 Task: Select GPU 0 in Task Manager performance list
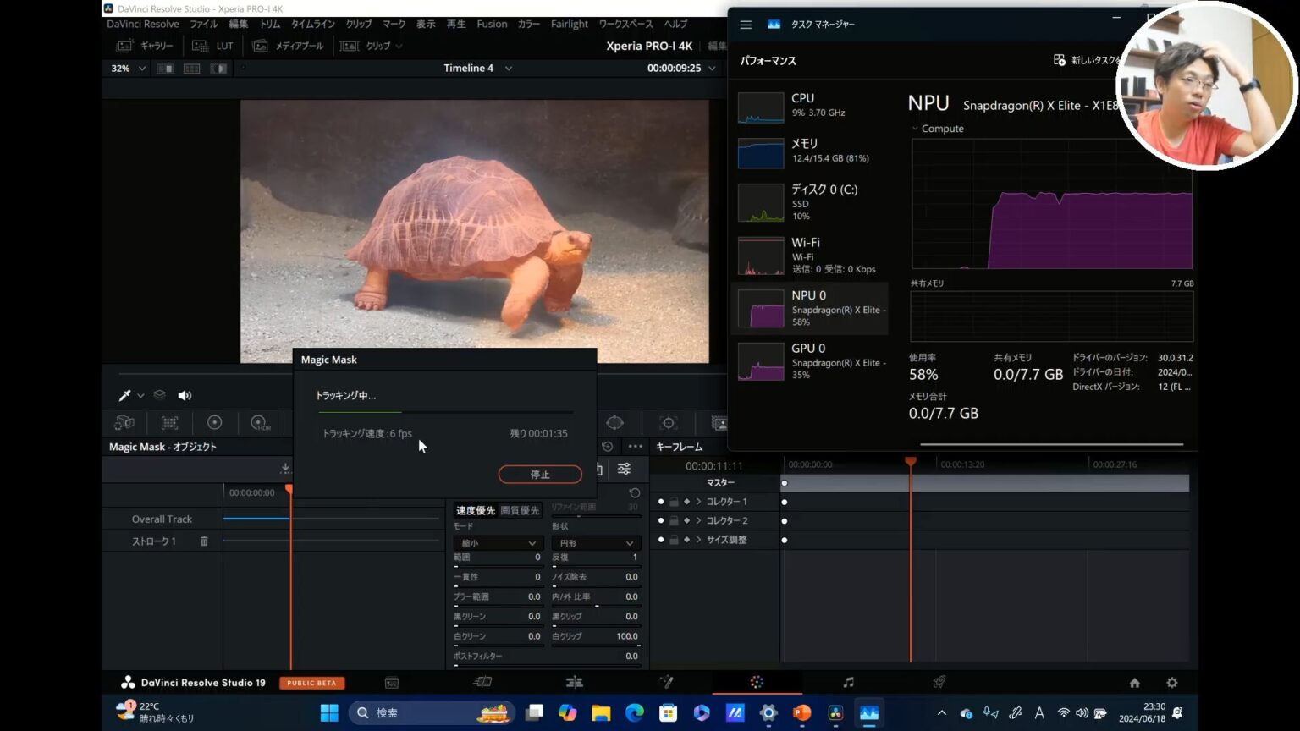point(809,361)
